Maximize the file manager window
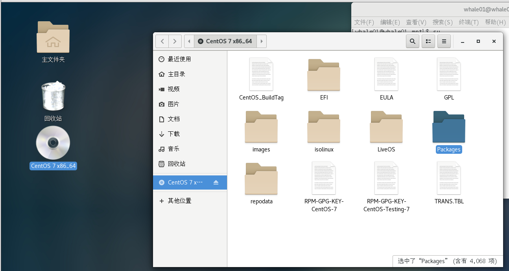Viewport: 509px width, 271px height. [x=478, y=41]
